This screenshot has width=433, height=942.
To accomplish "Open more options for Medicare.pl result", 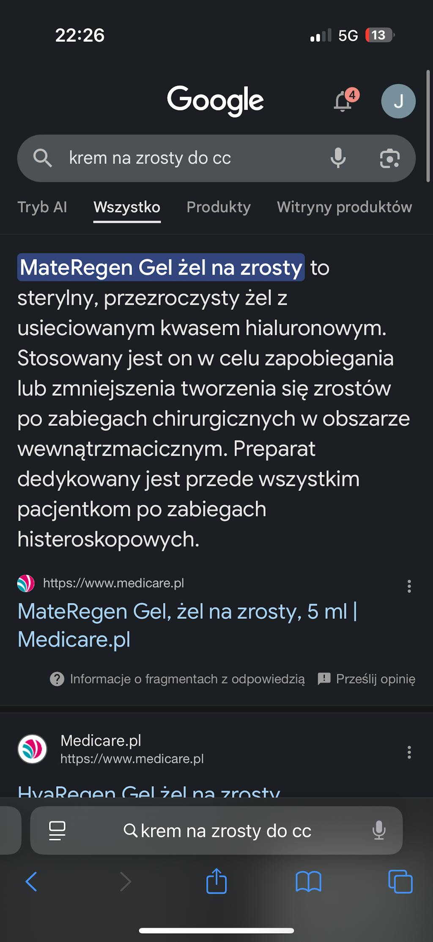I will (x=409, y=752).
